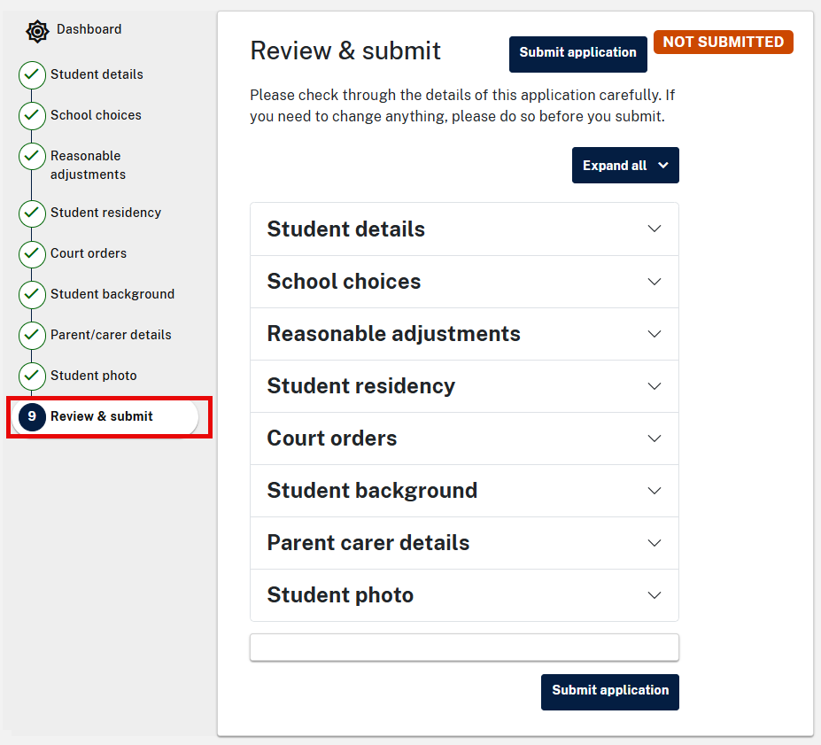Image resolution: width=821 pixels, height=745 pixels.
Task: Expand Student residency accordion chevron
Action: coord(654,386)
